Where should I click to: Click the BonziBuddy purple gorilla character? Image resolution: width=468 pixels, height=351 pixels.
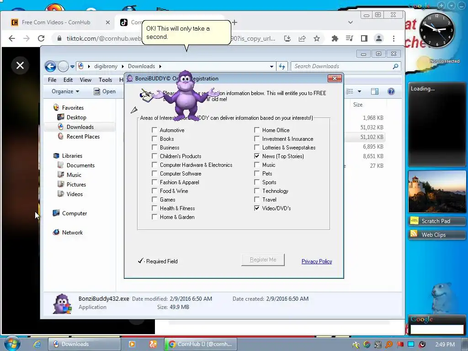186,96
